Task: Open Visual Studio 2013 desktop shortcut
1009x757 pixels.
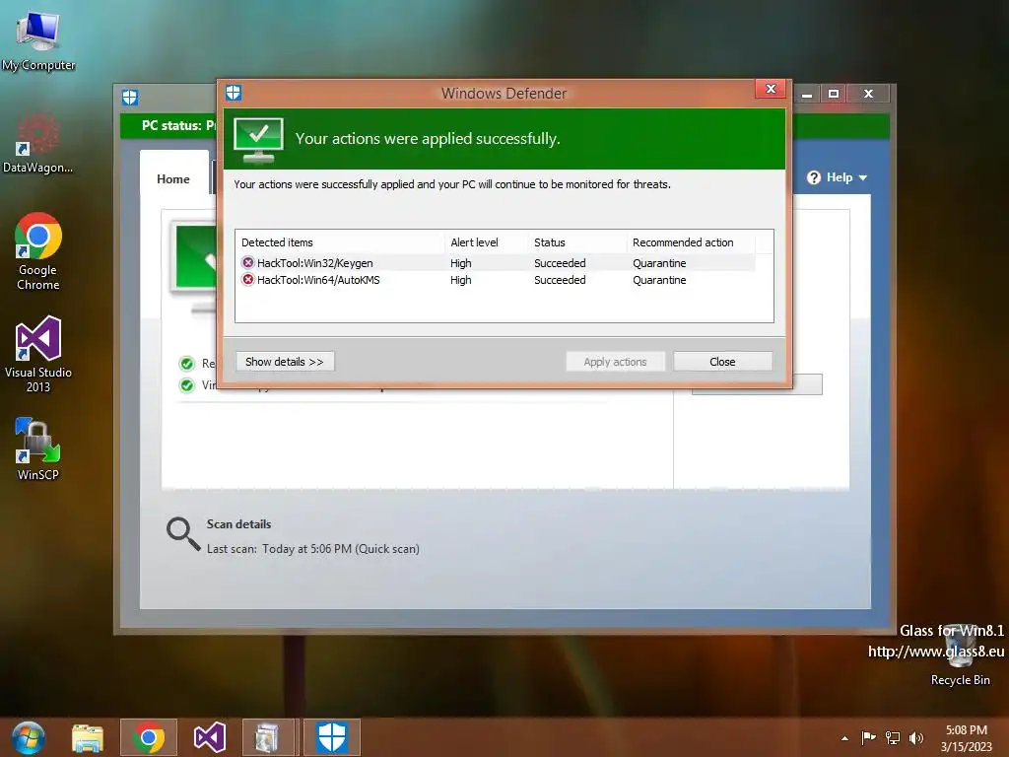Action: tap(38, 354)
